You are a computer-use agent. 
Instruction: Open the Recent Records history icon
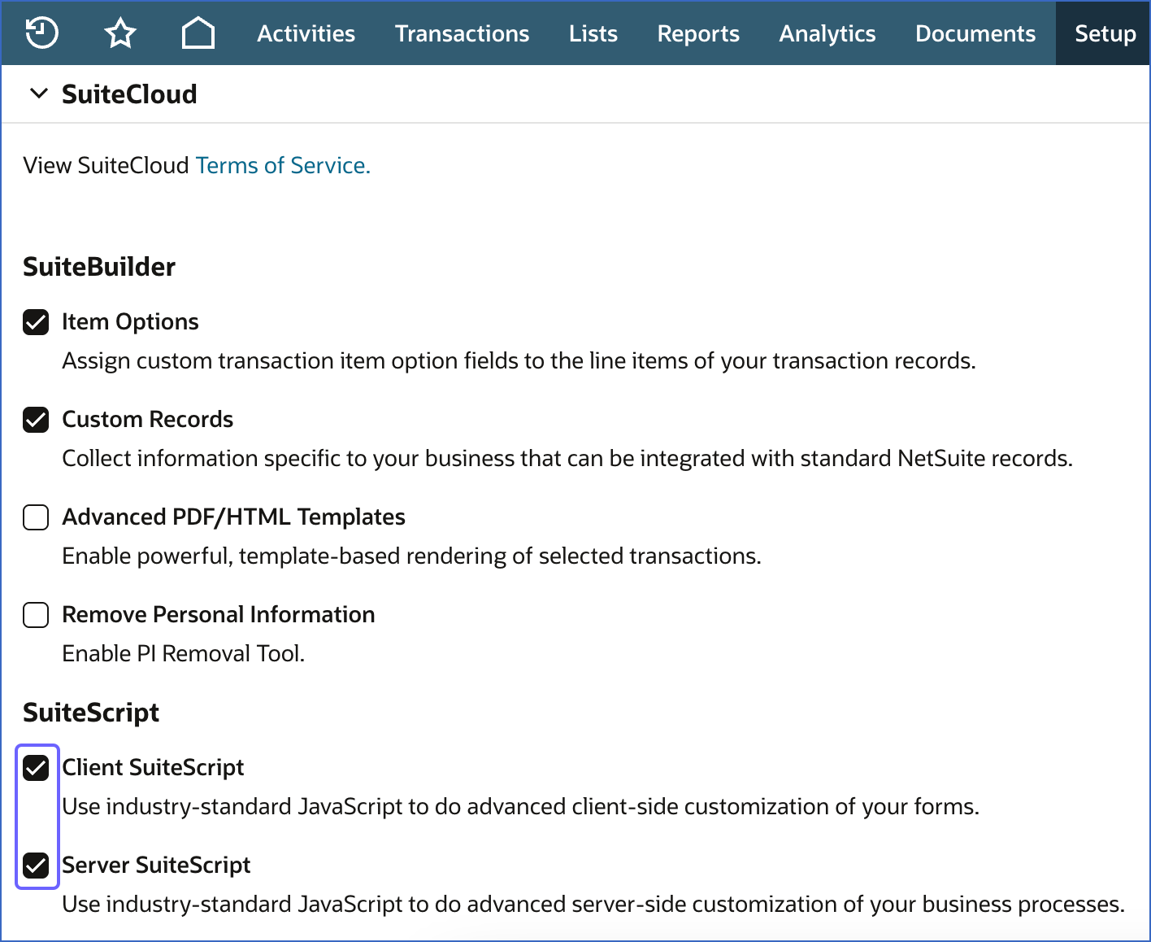point(41,33)
